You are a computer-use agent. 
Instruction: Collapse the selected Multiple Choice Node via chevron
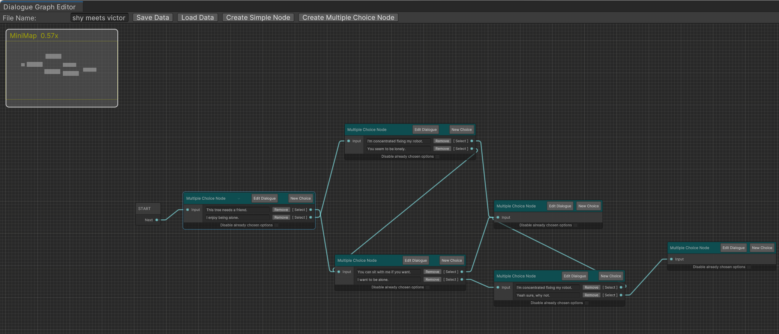point(239,198)
